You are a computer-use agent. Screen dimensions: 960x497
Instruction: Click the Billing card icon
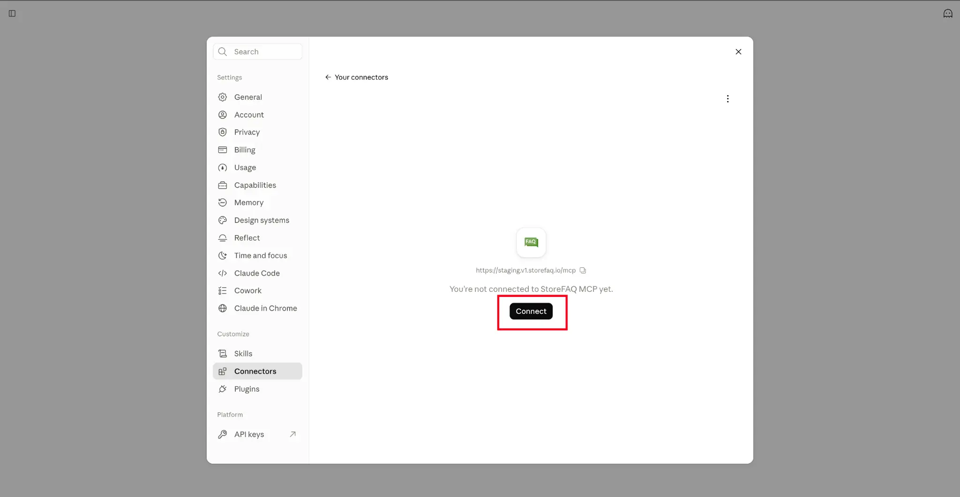click(x=223, y=150)
